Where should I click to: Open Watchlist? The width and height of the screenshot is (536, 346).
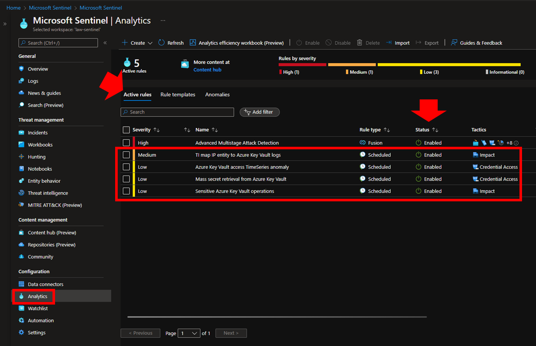click(x=38, y=308)
